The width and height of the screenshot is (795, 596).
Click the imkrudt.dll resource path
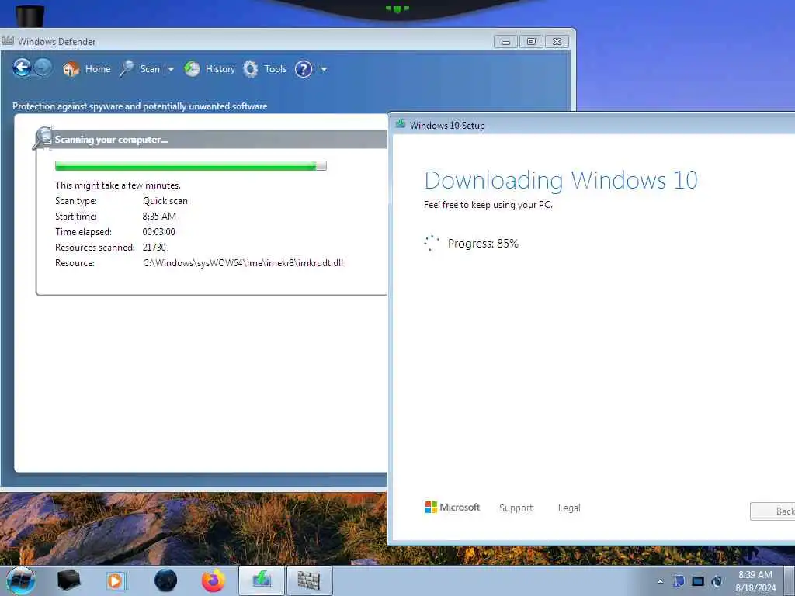(x=243, y=263)
